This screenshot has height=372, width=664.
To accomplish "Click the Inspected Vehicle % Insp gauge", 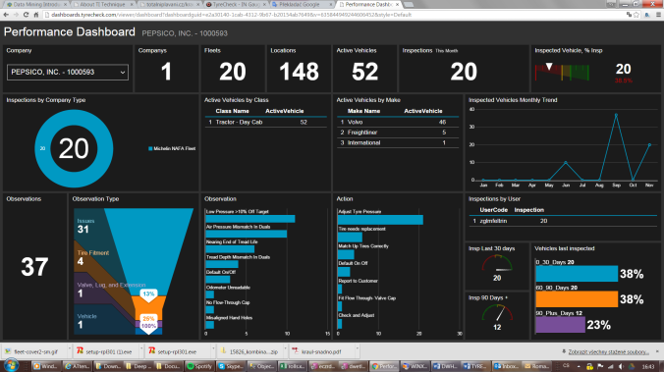I will [x=562, y=73].
